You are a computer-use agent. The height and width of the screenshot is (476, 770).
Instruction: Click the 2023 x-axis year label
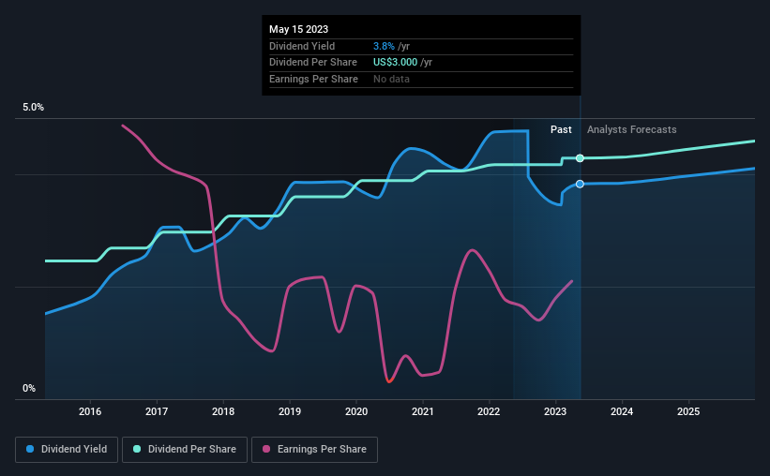pyautogui.click(x=555, y=411)
